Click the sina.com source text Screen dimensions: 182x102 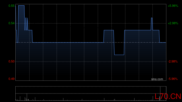(157, 79)
